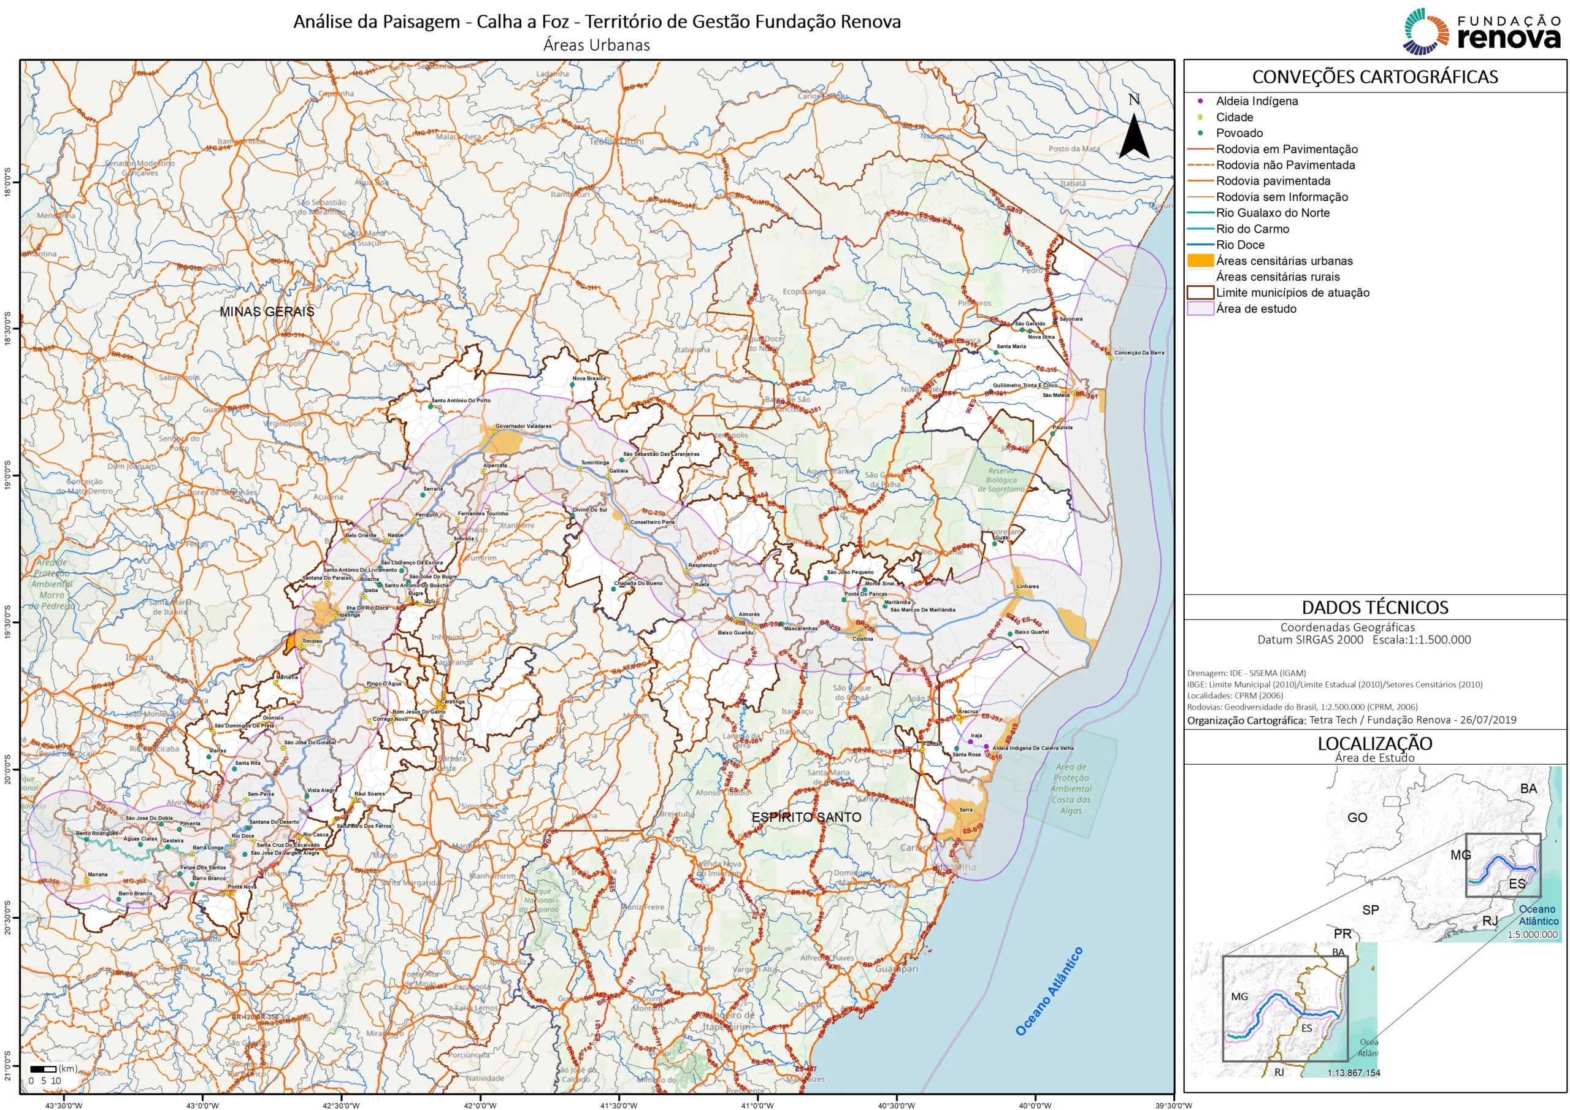Click the Fundação Renova logo
The image size is (1570, 1110).
click(1482, 31)
